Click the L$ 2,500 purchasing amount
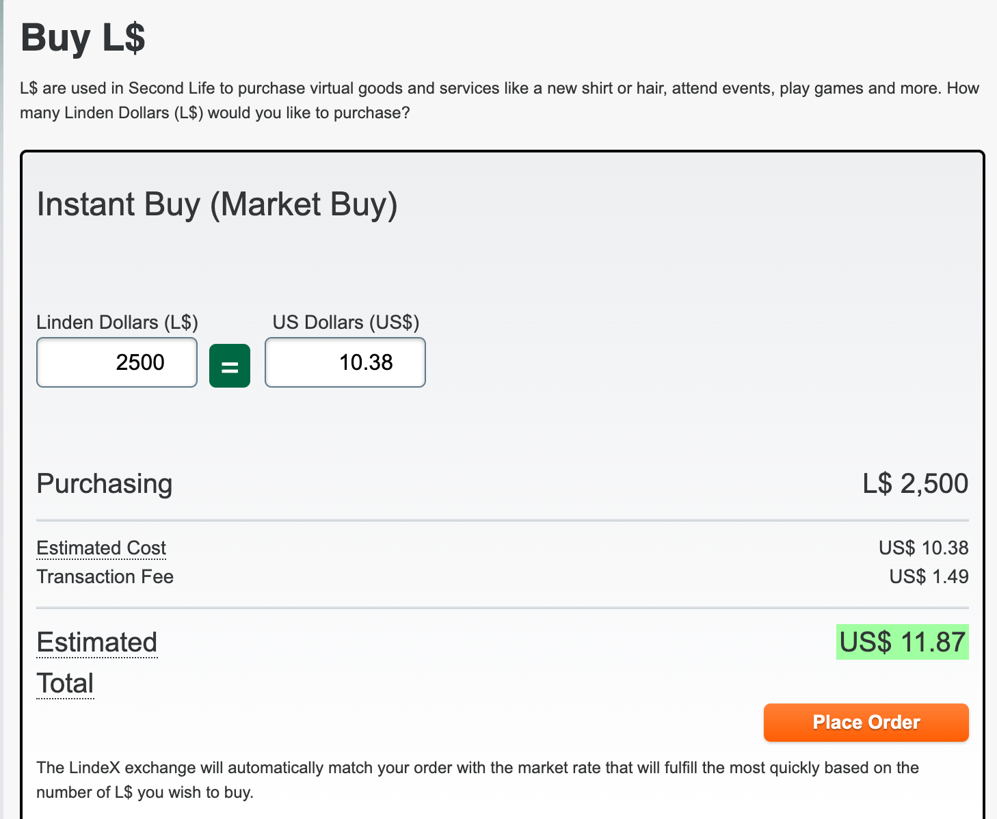The width and height of the screenshot is (997, 819). pyautogui.click(x=915, y=483)
